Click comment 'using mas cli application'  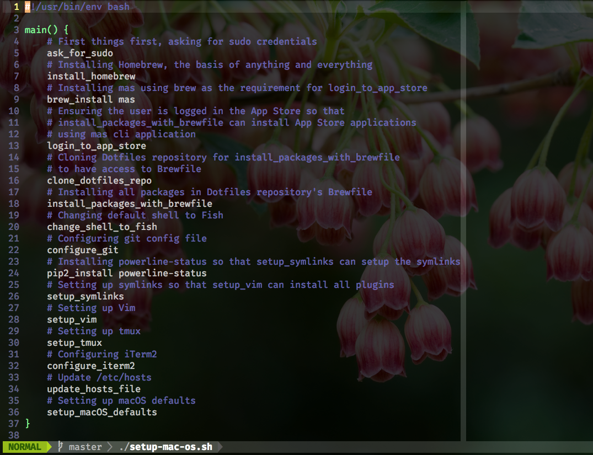click(121, 134)
